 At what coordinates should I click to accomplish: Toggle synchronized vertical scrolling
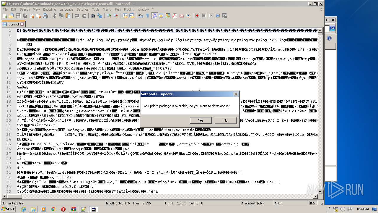pos(125,16)
